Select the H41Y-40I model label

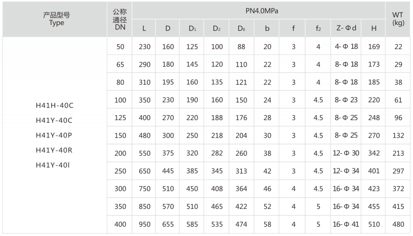point(53,165)
